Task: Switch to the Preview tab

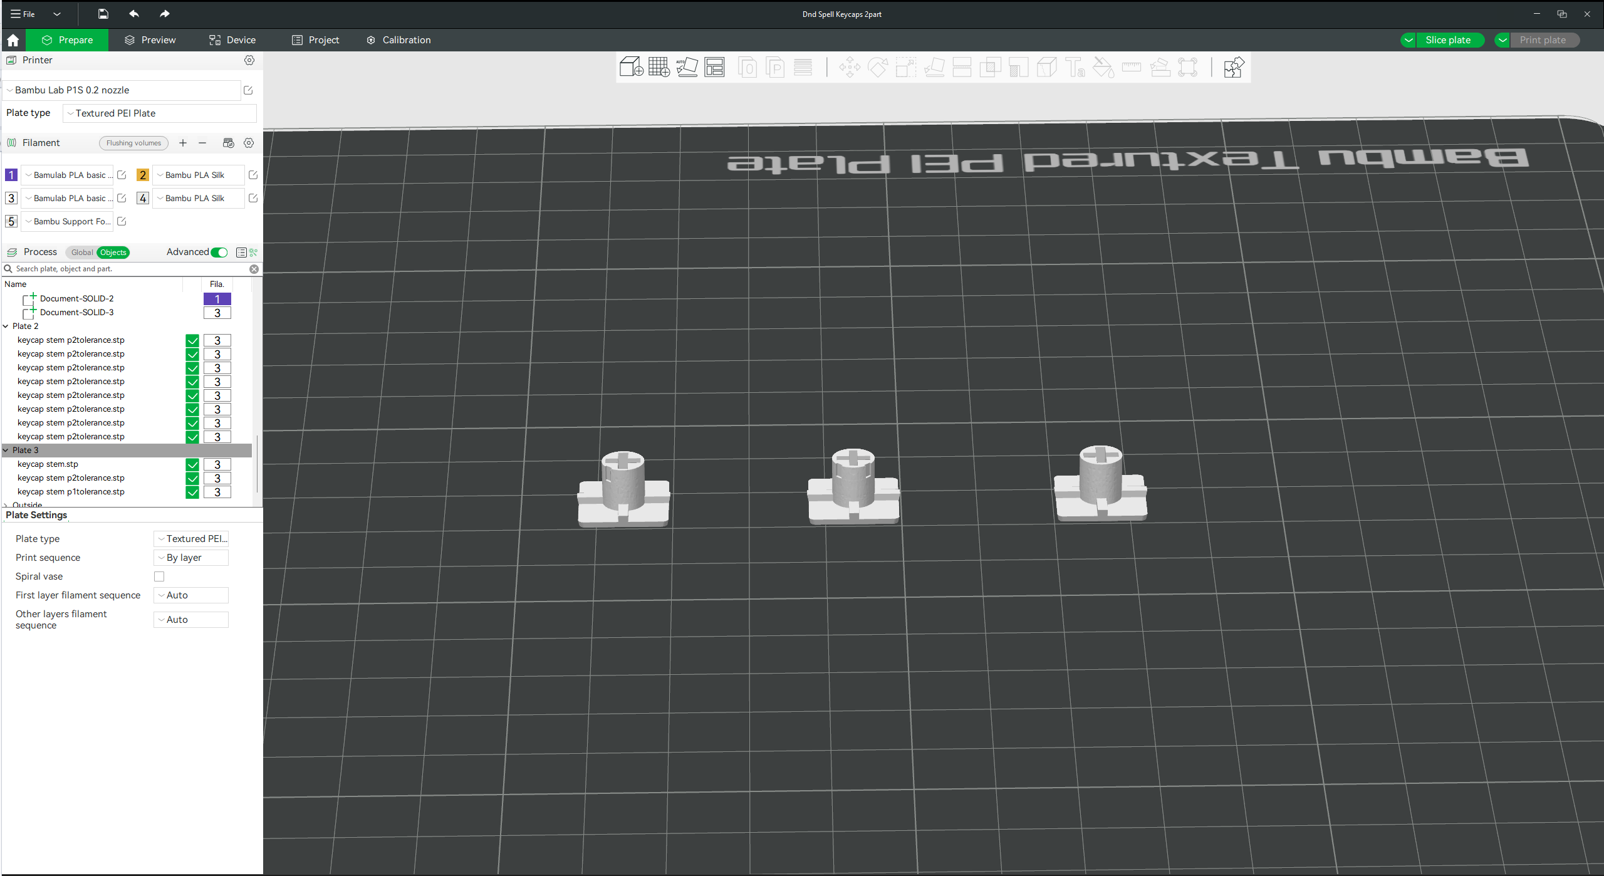Action: (x=150, y=40)
